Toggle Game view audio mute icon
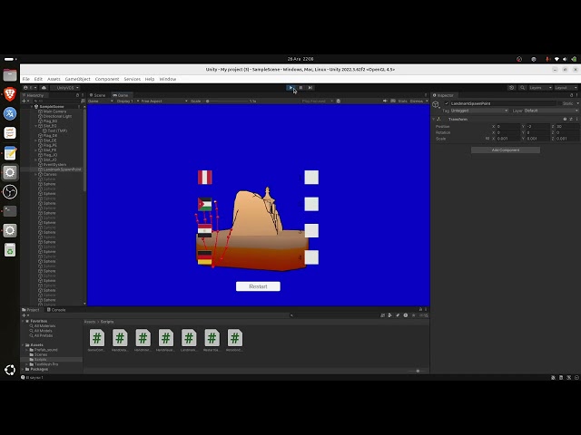 pos(385,101)
